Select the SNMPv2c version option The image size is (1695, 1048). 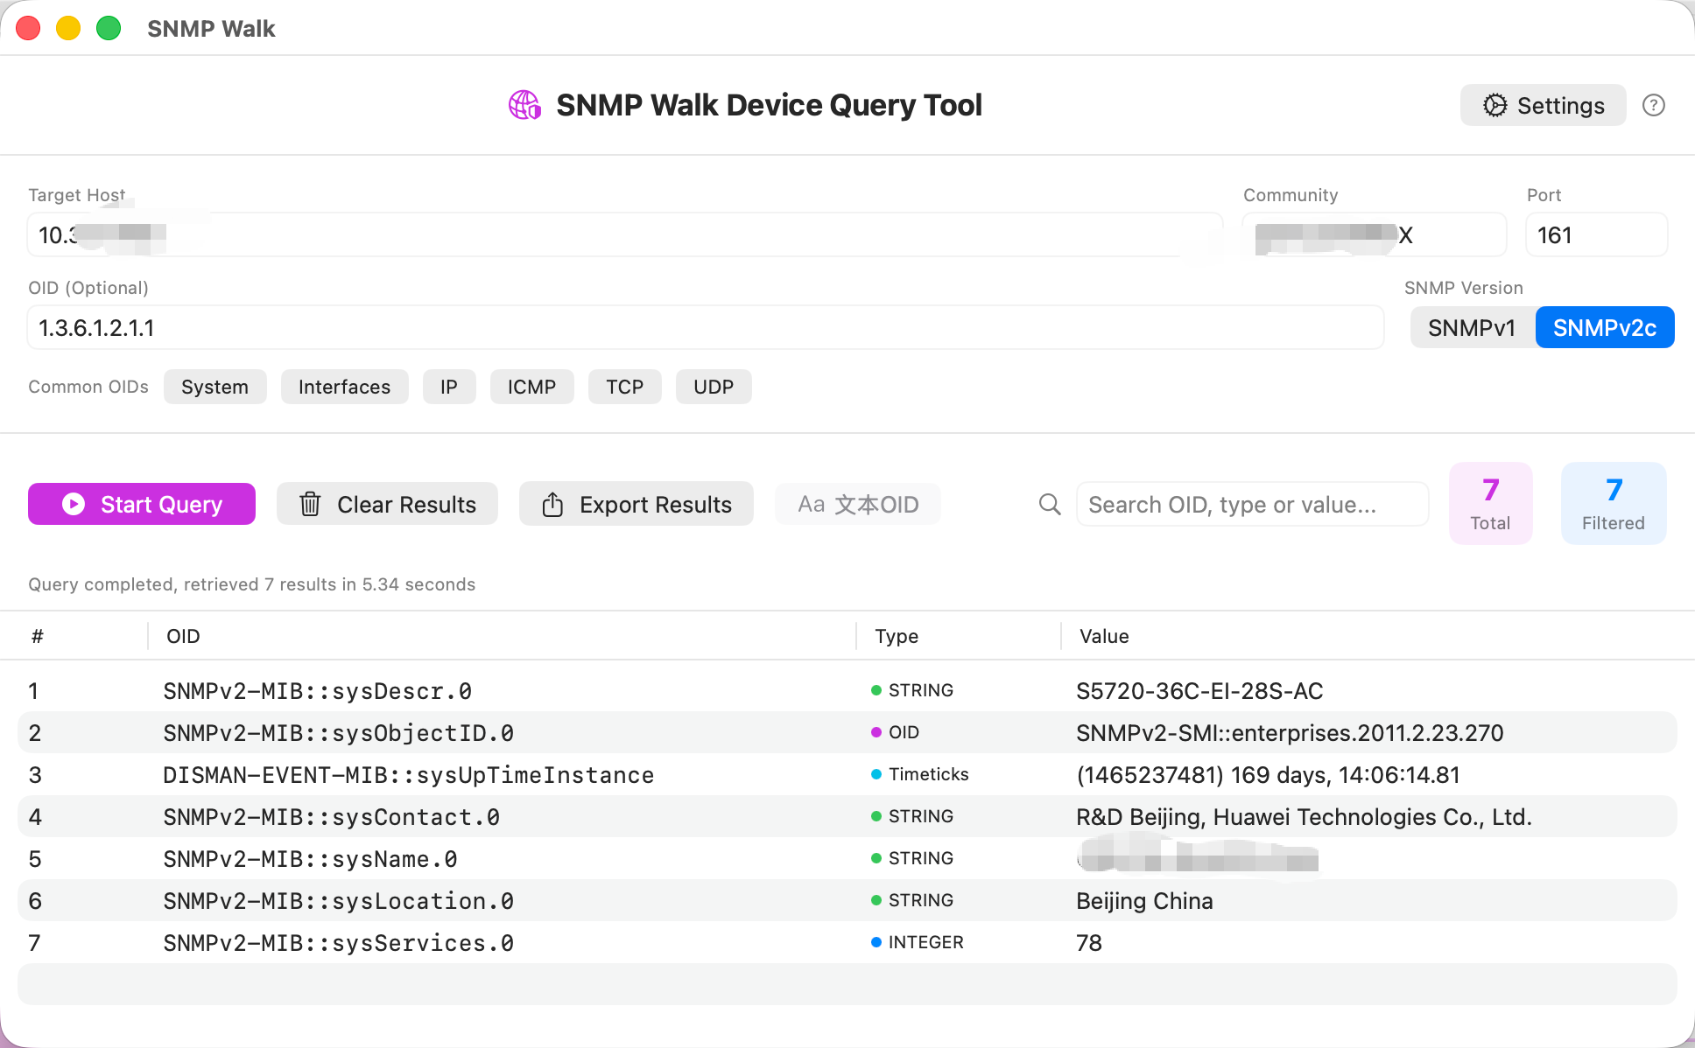pyautogui.click(x=1604, y=327)
